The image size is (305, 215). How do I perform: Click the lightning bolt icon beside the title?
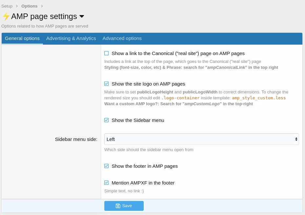[x=6, y=16]
